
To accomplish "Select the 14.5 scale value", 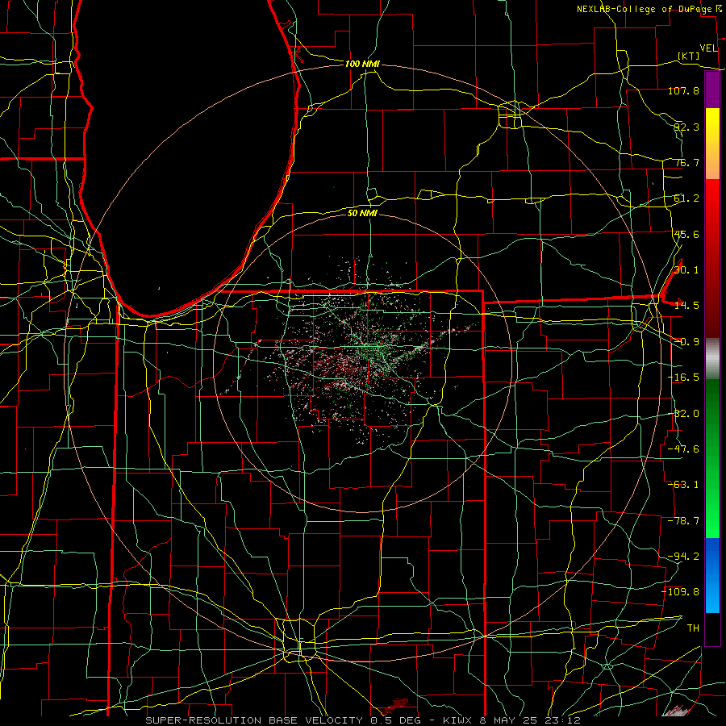I will click(x=686, y=306).
